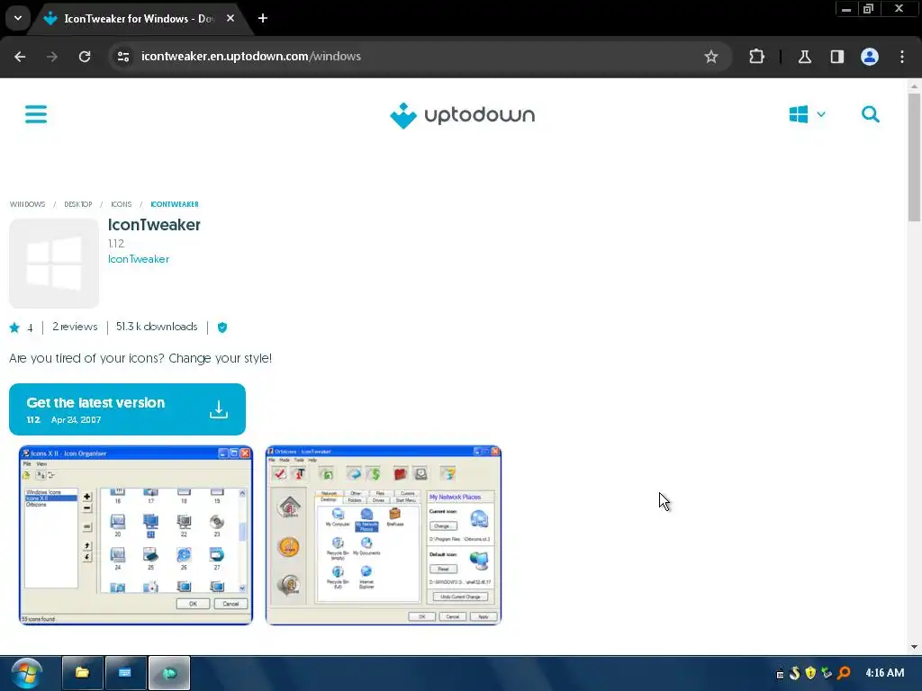The image size is (922, 691).
Task: Open the 2 reviews link
Action: pos(75,327)
